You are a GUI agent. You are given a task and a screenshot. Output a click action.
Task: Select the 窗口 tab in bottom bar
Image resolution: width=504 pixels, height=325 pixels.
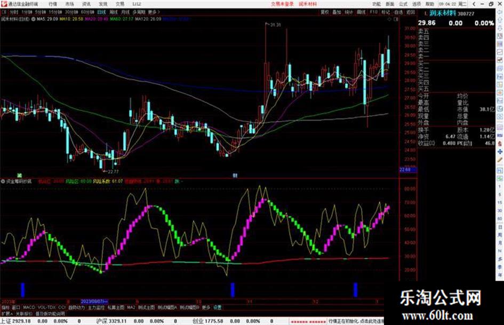(x=16, y=307)
